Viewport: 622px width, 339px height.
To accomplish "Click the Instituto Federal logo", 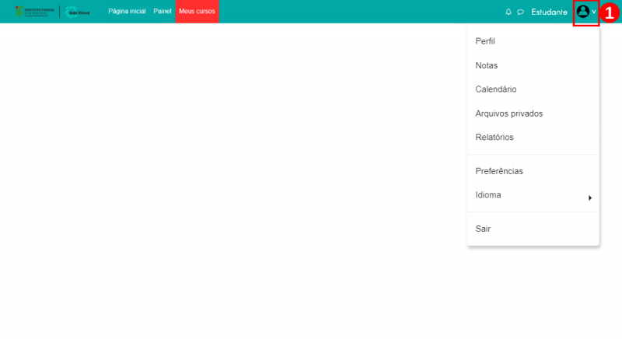I will [x=35, y=12].
